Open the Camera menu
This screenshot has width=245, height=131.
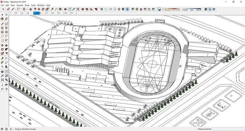[x=20, y=5]
